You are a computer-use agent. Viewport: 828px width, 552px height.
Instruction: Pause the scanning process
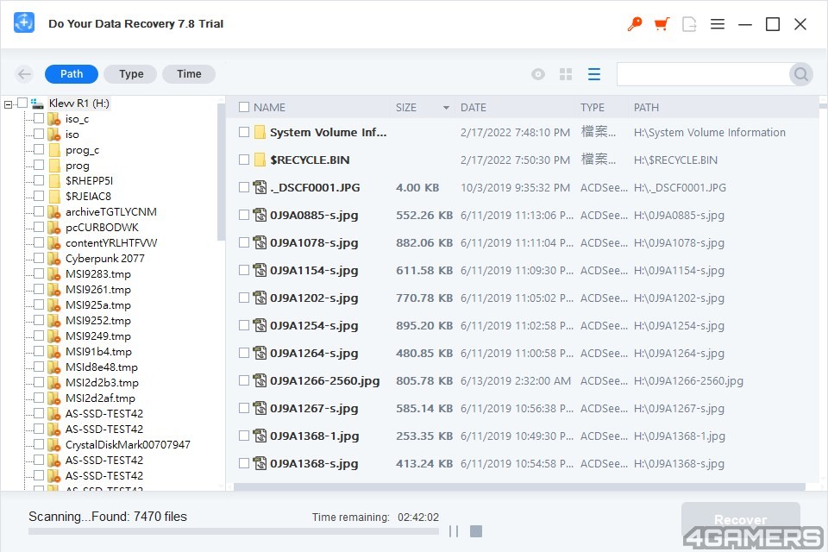[x=453, y=531]
